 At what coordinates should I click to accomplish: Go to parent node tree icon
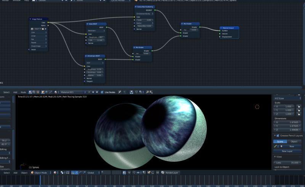tap(125, 92)
